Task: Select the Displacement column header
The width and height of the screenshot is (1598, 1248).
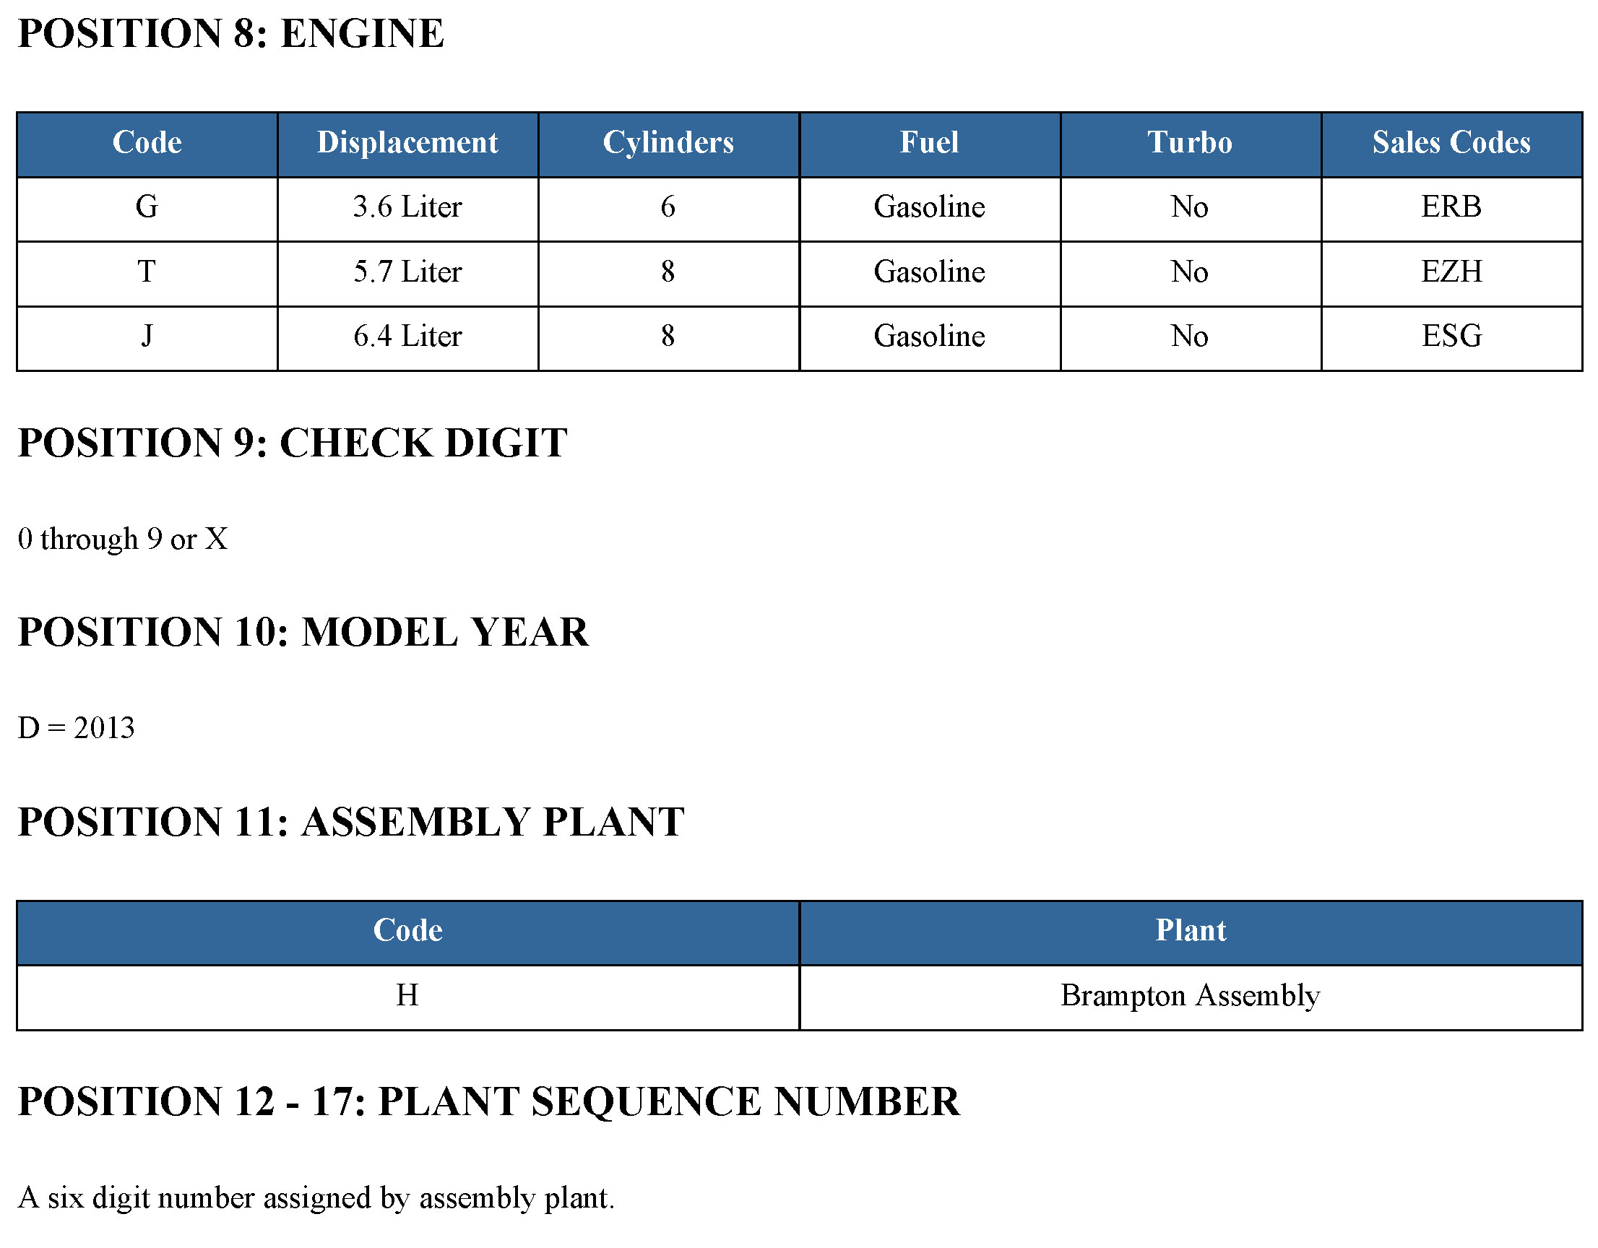Action: tap(407, 143)
